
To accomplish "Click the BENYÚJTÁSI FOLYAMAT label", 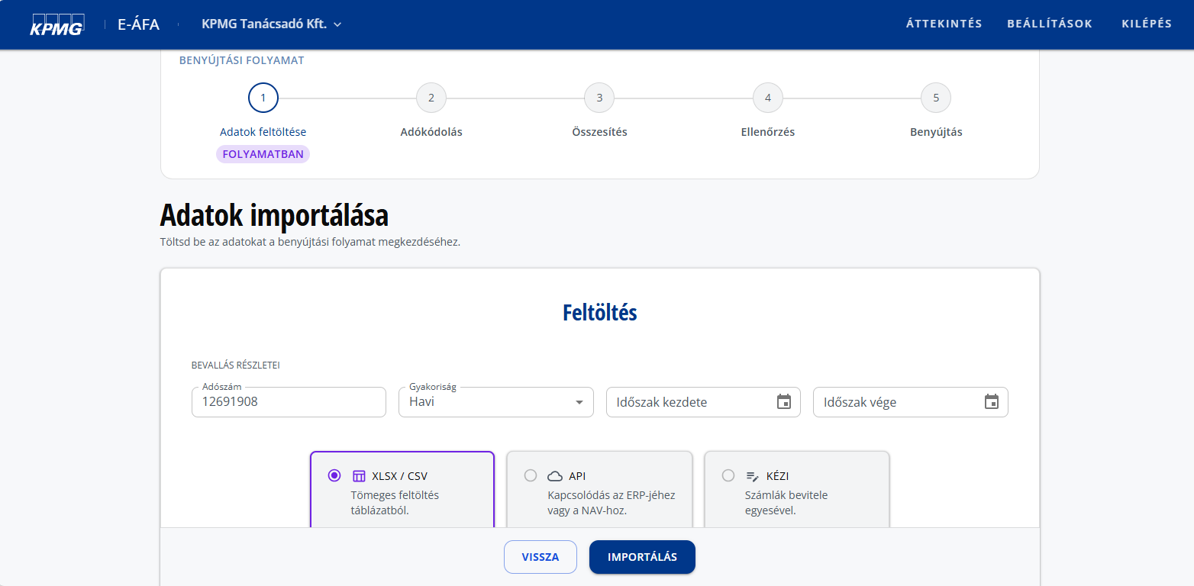I will pyautogui.click(x=242, y=60).
